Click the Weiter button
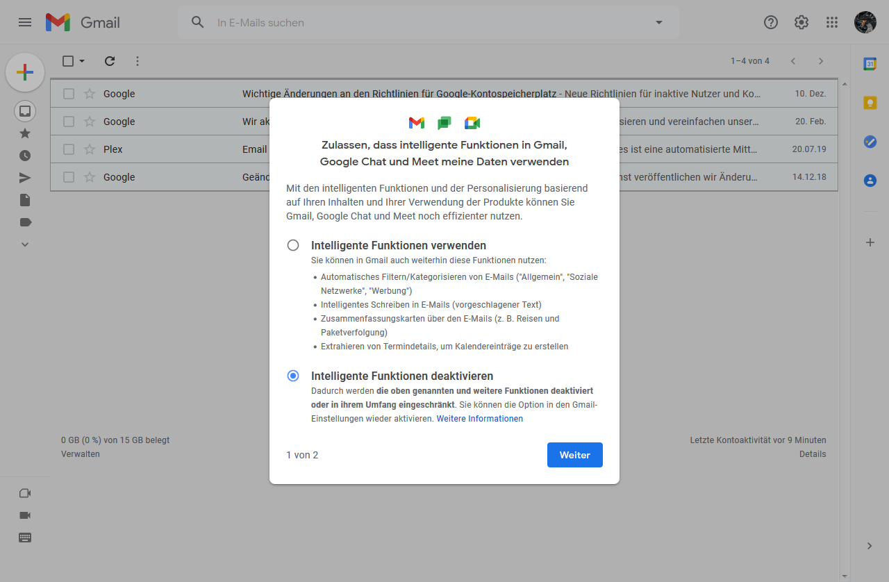The image size is (889, 582). (575, 455)
